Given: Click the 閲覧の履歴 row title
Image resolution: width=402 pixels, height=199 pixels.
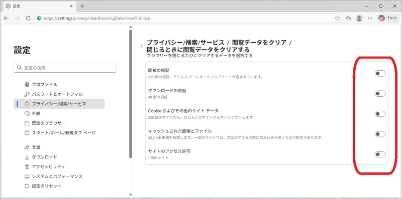Looking at the screenshot, I should tap(159, 70).
